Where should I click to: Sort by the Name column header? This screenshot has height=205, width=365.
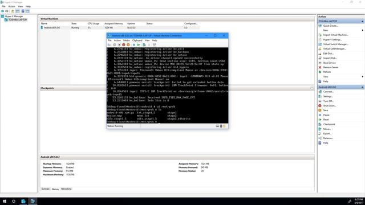pyautogui.click(x=44, y=23)
